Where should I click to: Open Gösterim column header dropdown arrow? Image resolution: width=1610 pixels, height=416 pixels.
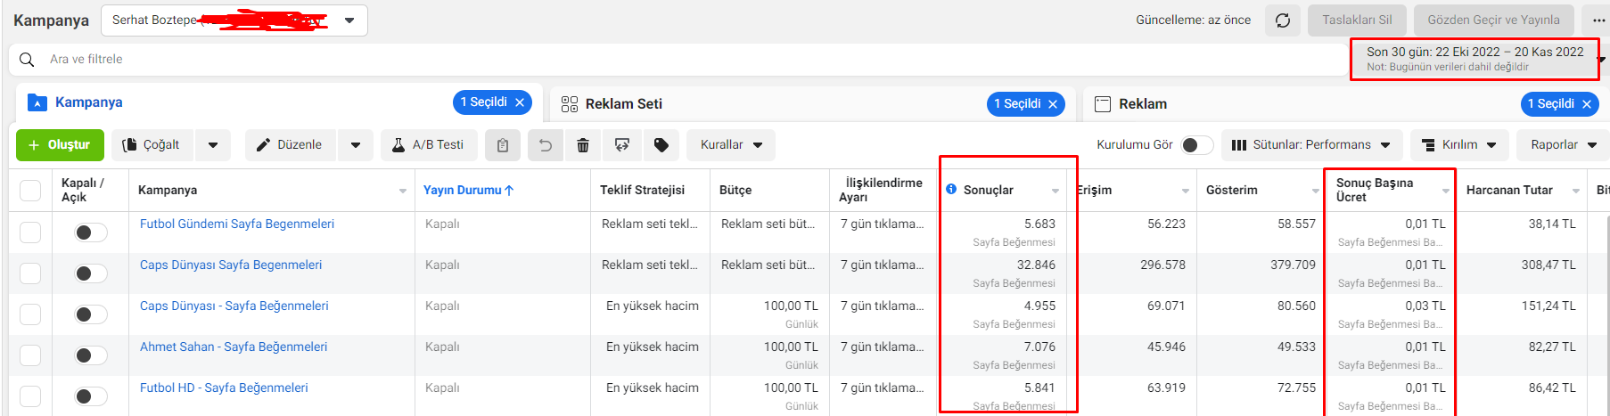pyautogui.click(x=1316, y=191)
